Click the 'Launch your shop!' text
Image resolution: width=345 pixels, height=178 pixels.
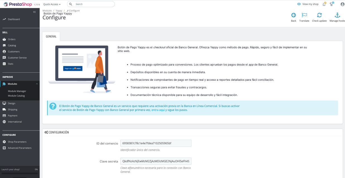pyautogui.click(x=11, y=170)
